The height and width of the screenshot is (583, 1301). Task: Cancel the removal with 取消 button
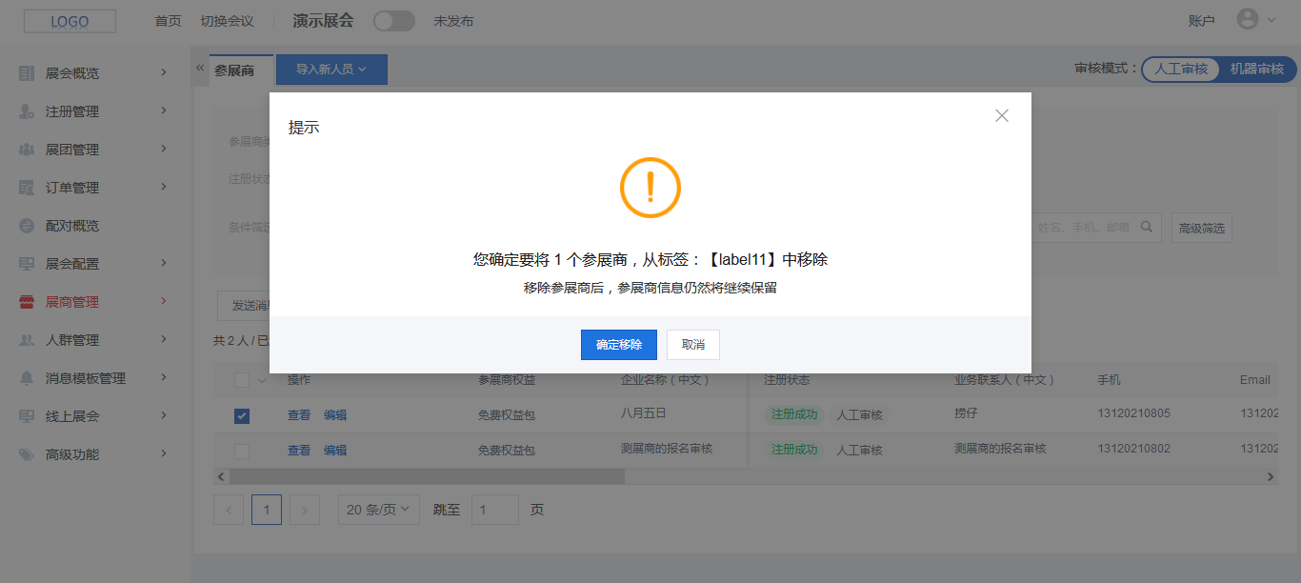pyautogui.click(x=692, y=345)
